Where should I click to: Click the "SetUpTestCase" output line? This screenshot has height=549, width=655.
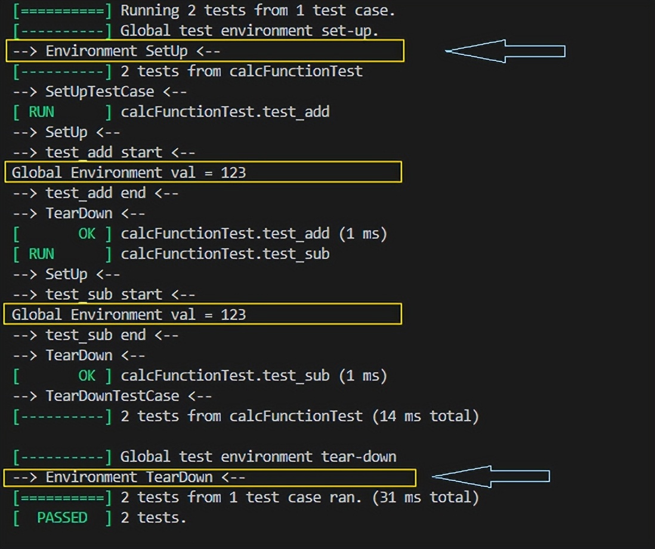pyautogui.click(x=100, y=92)
